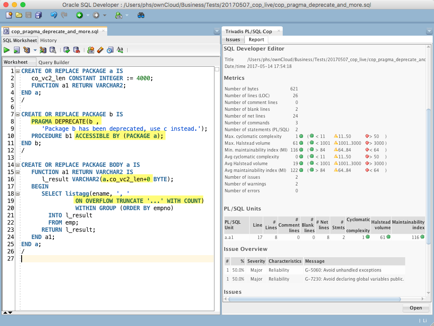The height and width of the screenshot is (326, 434).
Task: Select the cop_pragma_deprecate_and_more.sql editor tab
Action: pyautogui.click(x=55, y=31)
